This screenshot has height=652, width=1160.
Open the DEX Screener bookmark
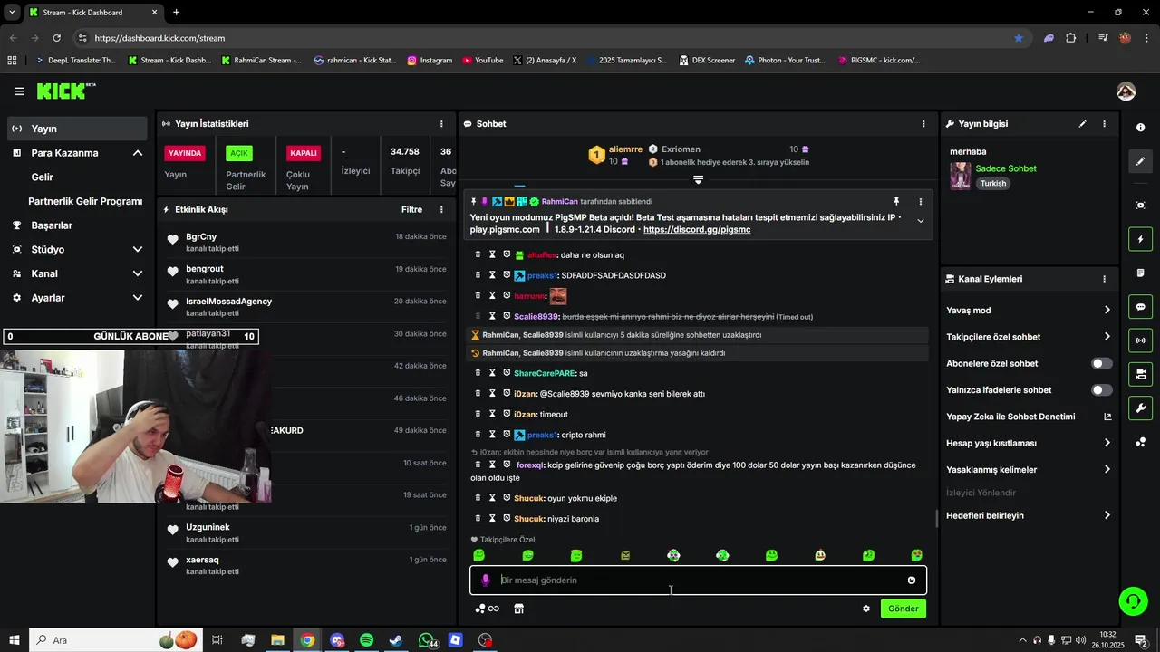point(707,61)
